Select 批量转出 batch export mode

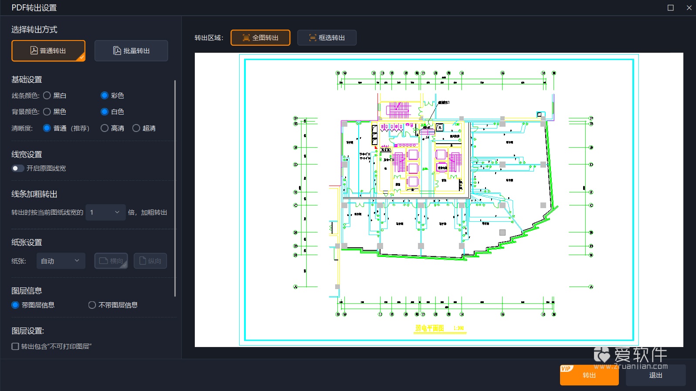pyautogui.click(x=131, y=51)
